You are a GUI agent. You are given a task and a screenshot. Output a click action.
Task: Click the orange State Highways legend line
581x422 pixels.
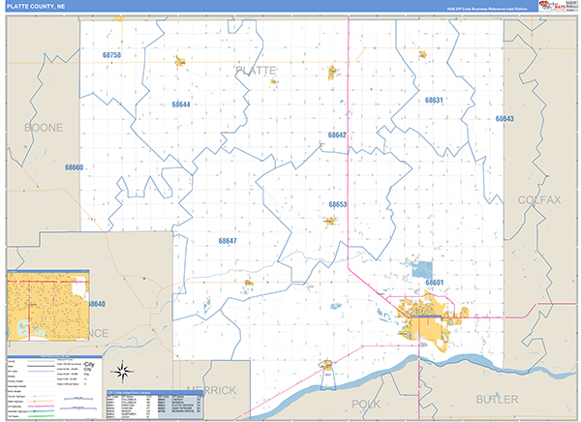41,402
